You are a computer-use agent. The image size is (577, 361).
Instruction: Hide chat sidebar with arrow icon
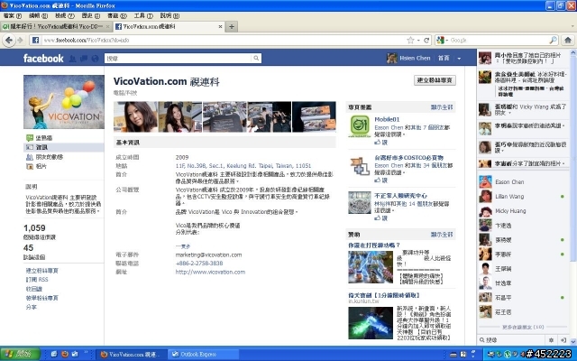click(563, 340)
